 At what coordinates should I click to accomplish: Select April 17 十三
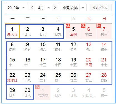pyautogui.click(x=43, y=62)
